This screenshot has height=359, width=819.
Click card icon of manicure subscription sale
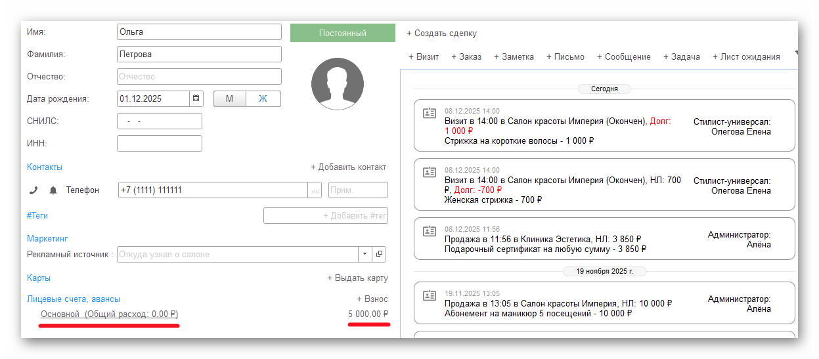[x=430, y=295]
